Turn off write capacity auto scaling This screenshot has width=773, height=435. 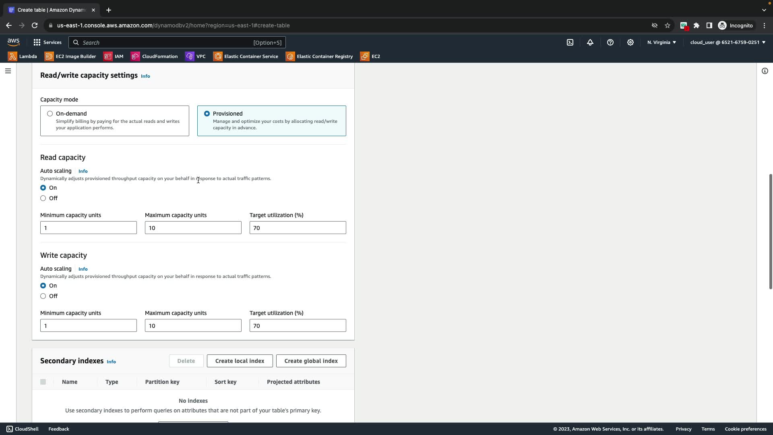(43, 296)
